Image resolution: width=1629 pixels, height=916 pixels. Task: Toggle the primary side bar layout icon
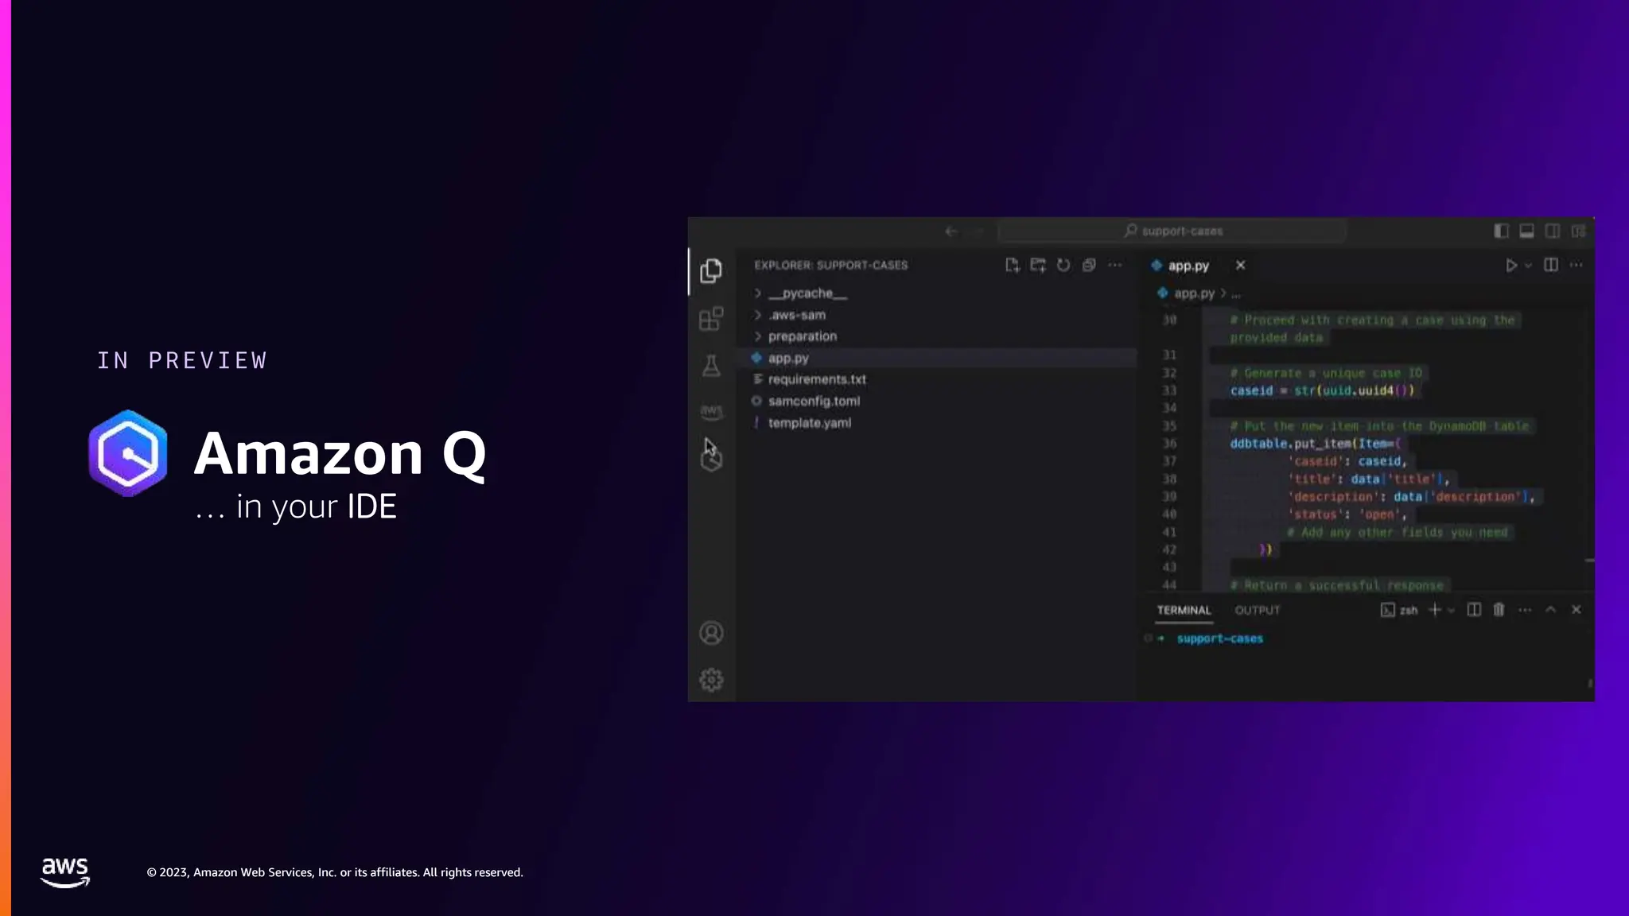coord(1501,231)
